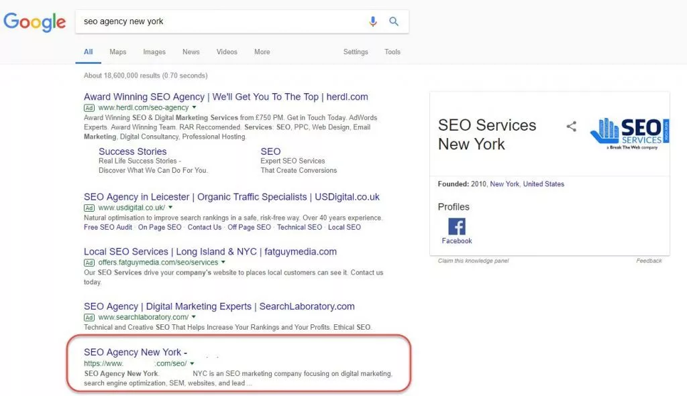The height and width of the screenshot is (396, 687).
Task: Start a voice search with the microphone icon
Action: pos(373,21)
